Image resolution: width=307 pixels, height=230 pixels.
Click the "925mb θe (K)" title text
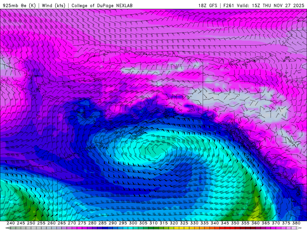pyautogui.click(x=19, y=5)
